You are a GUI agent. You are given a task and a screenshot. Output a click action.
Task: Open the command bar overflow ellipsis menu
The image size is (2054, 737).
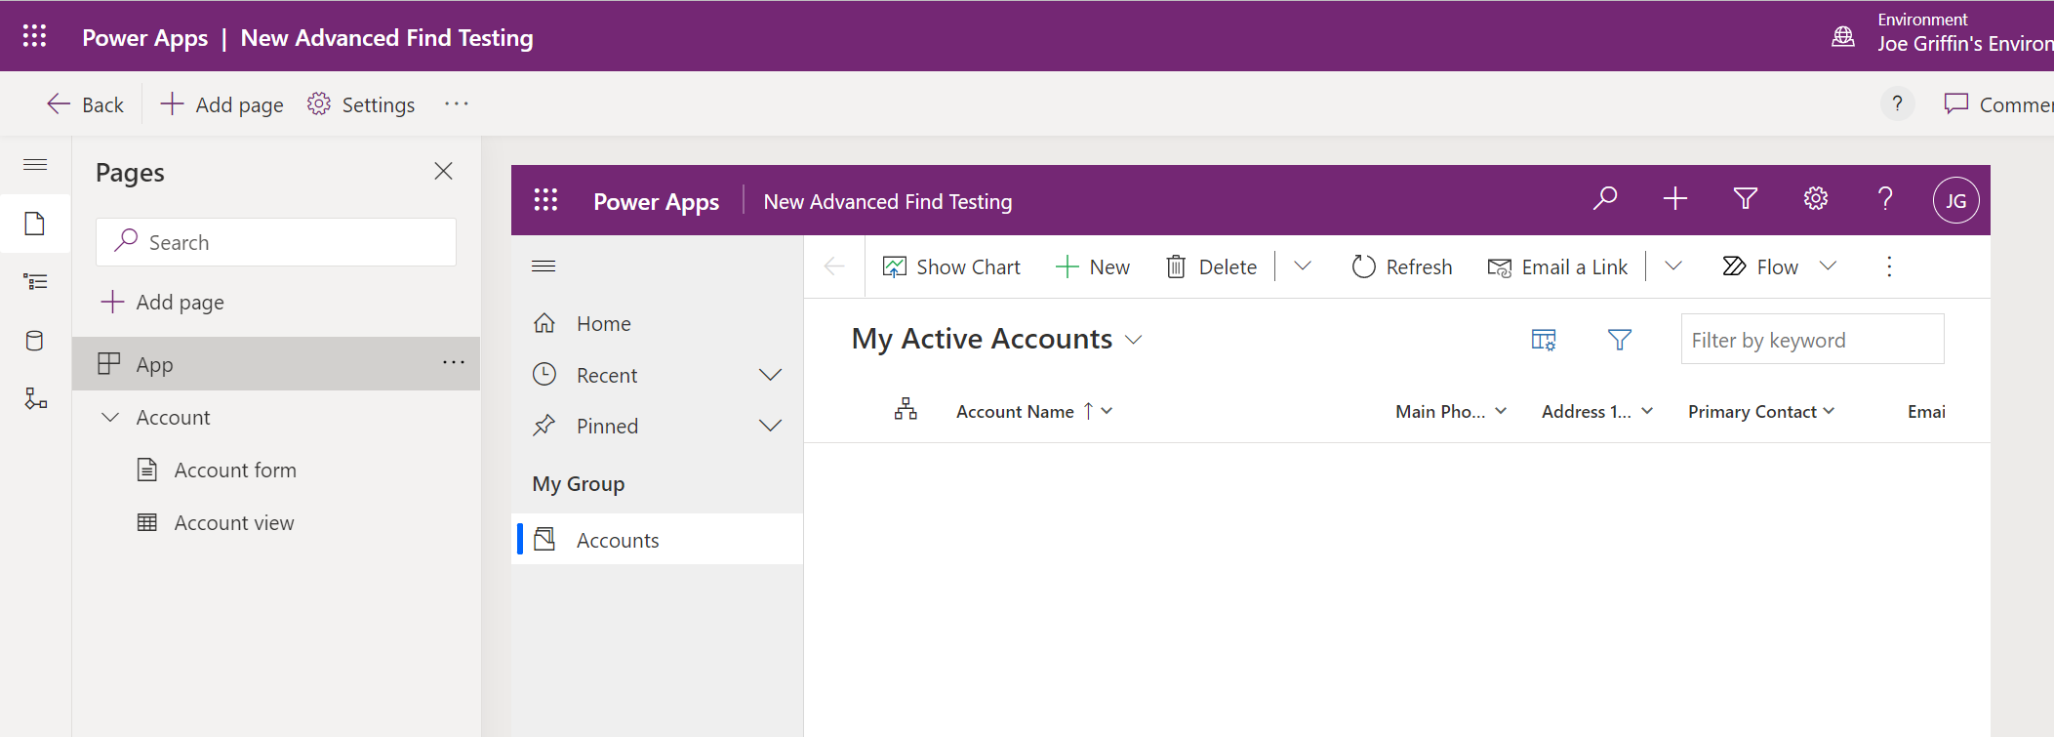456,103
